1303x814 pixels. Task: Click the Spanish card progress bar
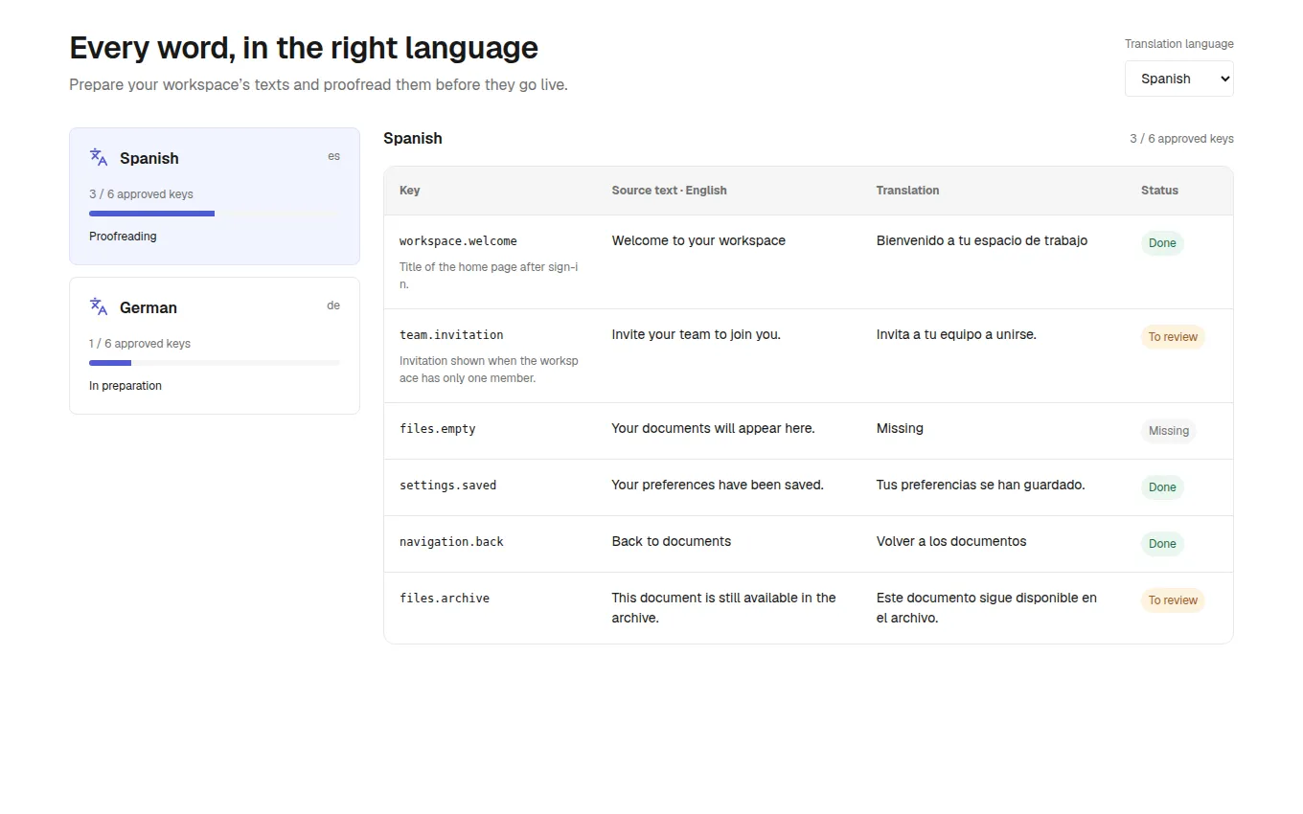click(215, 214)
